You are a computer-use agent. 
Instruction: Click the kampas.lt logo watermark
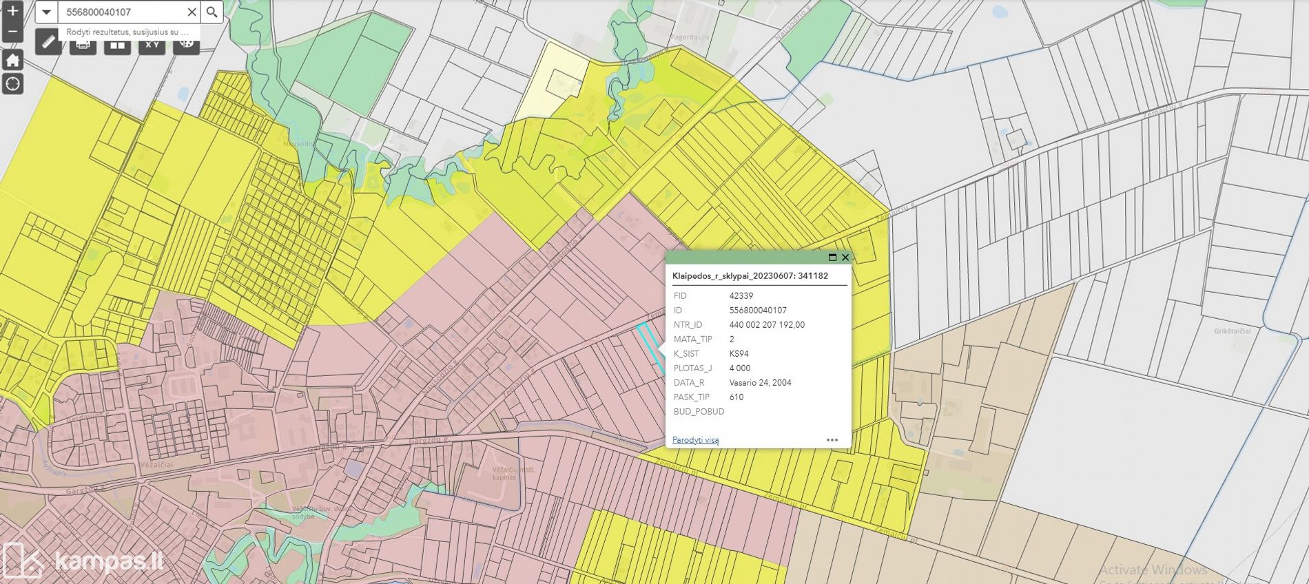pos(83,561)
